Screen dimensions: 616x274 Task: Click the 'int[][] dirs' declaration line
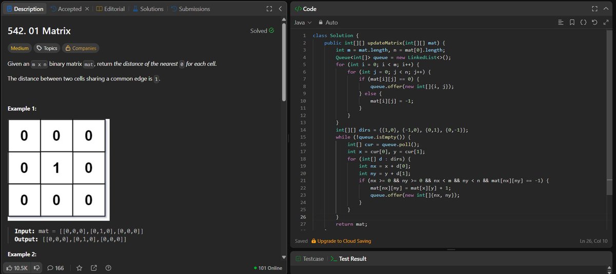click(402, 130)
